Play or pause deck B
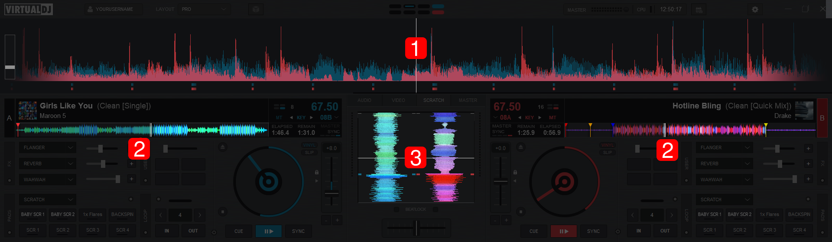This screenshot has height=242, width=832. (x=563, y=231)
